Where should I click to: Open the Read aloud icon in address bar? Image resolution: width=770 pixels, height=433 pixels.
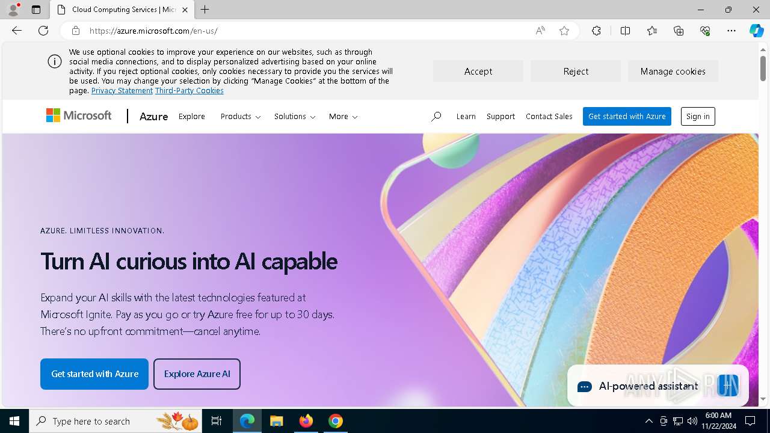click(540, 31)
